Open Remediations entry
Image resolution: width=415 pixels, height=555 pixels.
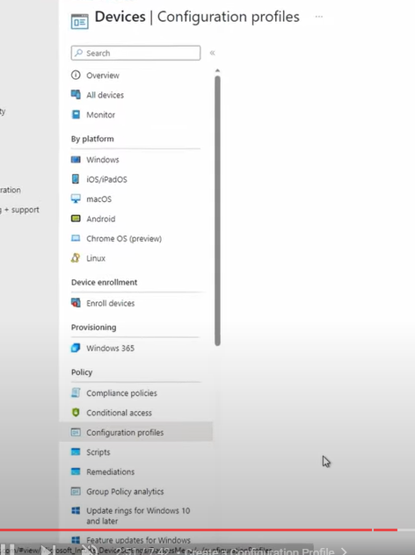[110, 472]
